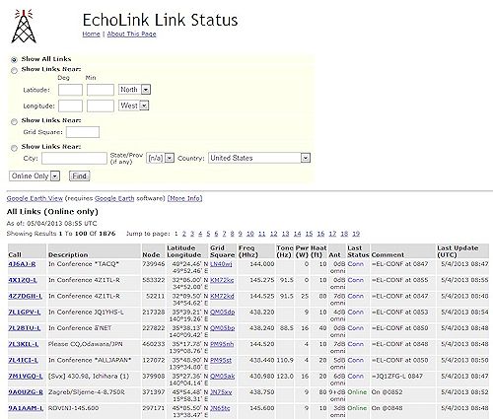
Task: Click into the Grid Square input field
Action: [x=83, y=132]
